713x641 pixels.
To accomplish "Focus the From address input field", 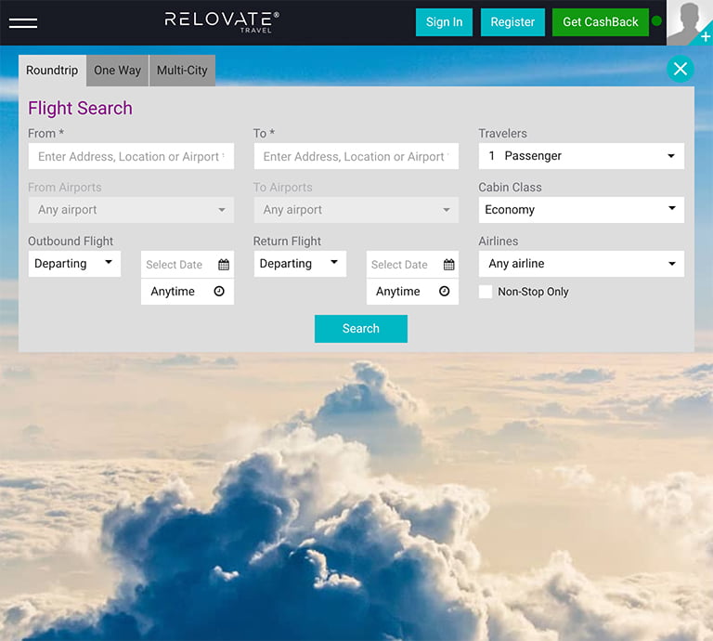I will pos(131,156).
